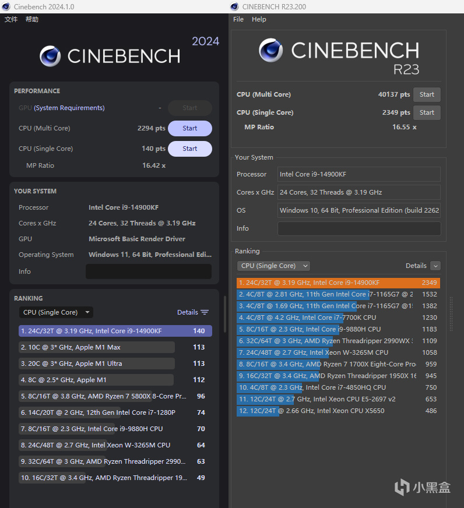The image size is (464, 508).
Task: Click the 2294 pts multi core score
Action: click(152, 128)
